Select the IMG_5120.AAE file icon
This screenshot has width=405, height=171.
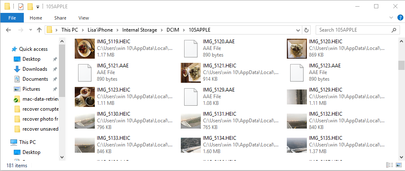pos(191,48)
